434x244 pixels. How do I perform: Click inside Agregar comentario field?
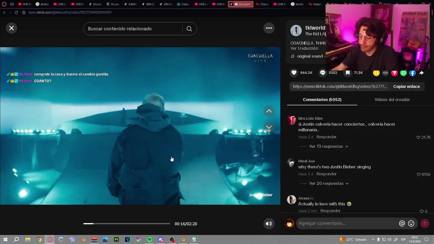[x=348, y=223]
